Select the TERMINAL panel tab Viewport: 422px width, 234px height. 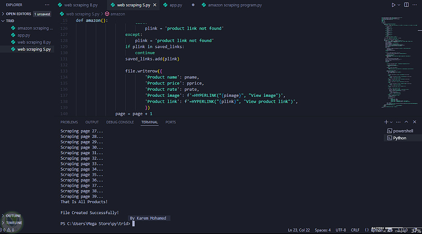(150, 122)
